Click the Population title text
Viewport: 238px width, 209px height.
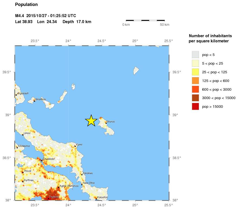click(x=26, y=5)
